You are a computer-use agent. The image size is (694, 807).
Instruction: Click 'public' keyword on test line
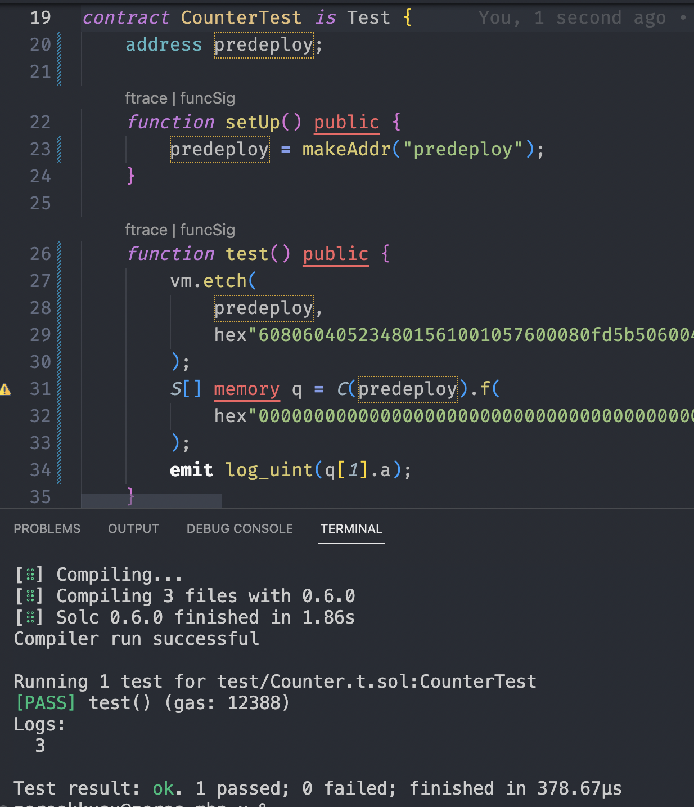click(336, 254)
